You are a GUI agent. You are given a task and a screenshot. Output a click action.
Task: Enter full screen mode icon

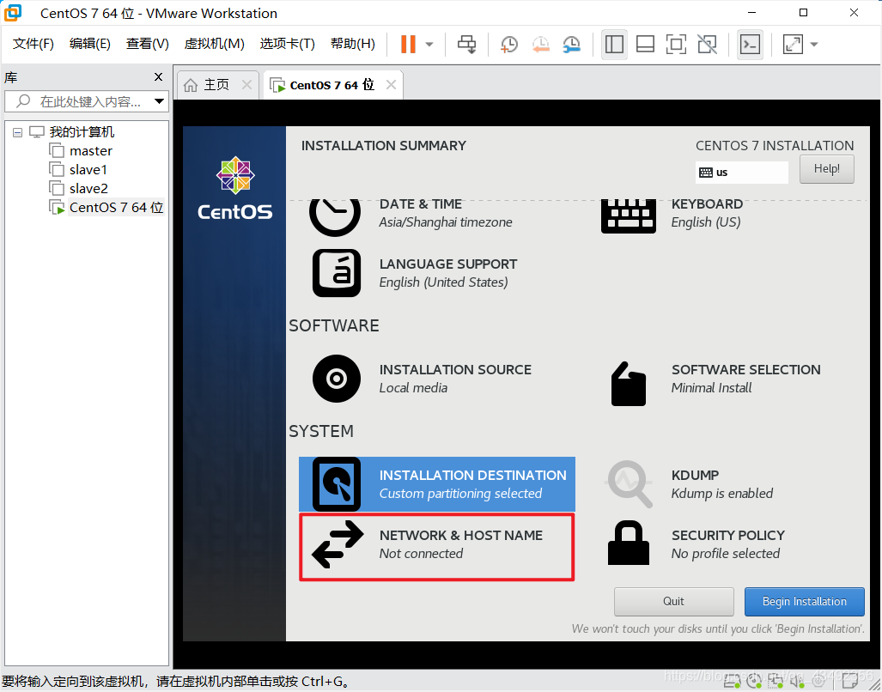point(676,44)
